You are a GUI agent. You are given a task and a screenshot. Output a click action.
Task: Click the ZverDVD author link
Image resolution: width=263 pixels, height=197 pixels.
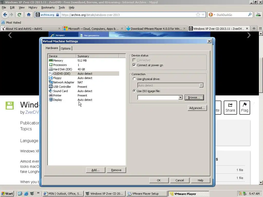pyautogui.click(x=32, y=112)
